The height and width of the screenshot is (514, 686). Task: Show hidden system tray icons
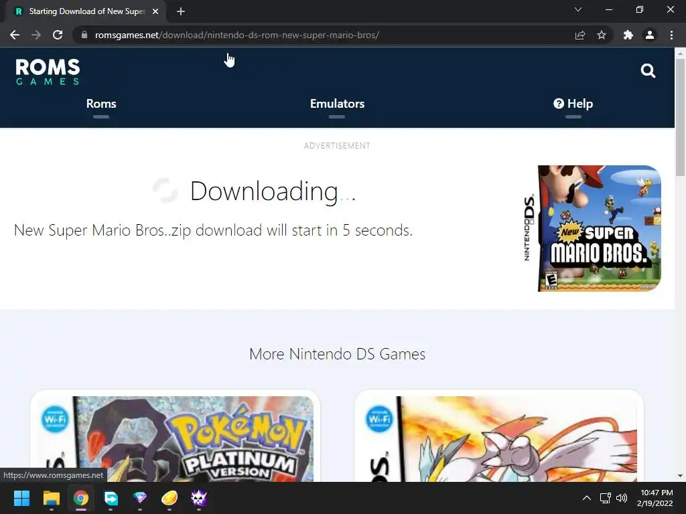(x=587, y=498)
